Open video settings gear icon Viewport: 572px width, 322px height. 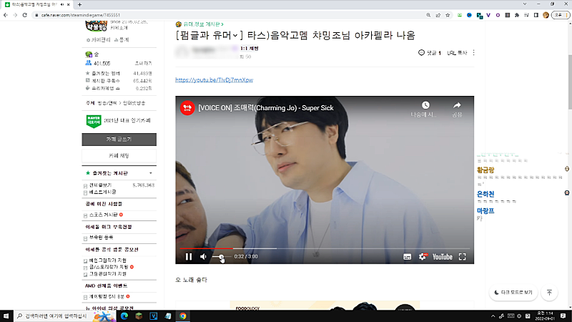click(x=423, y=257)
